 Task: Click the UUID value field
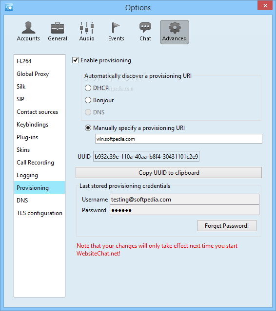click(146, 157)
